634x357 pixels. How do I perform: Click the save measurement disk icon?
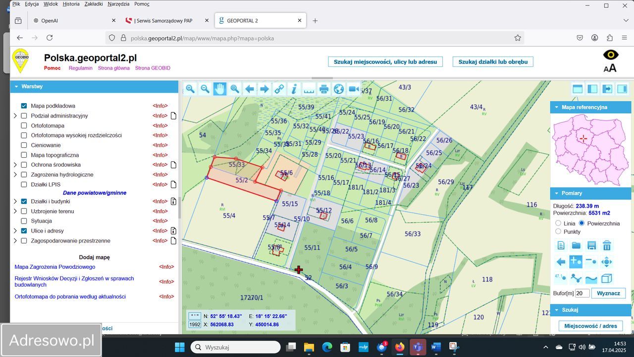591,245
